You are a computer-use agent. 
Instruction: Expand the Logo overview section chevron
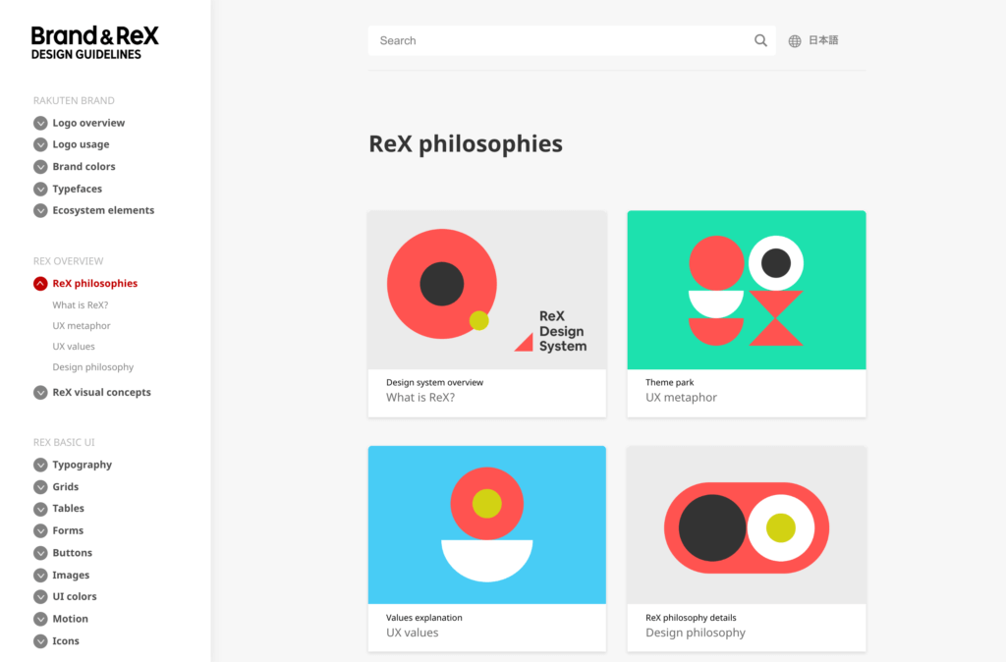pos(40,123)
